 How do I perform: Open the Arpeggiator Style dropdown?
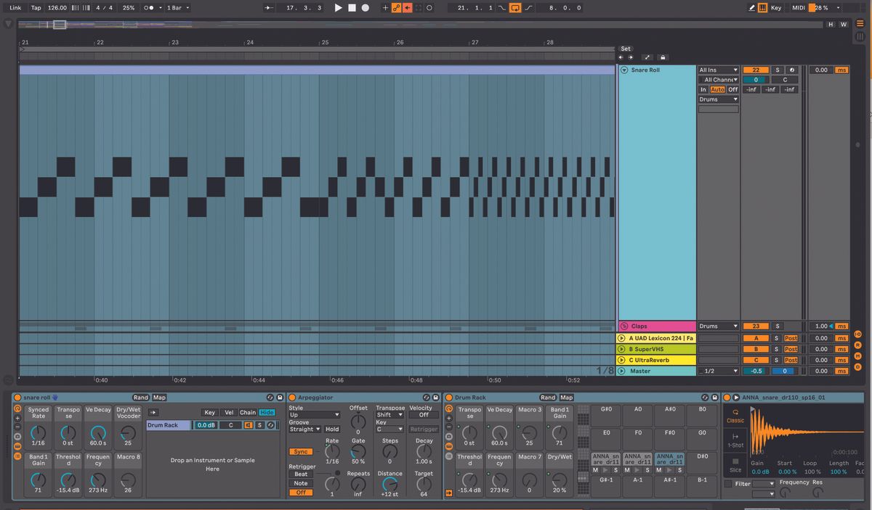click(x=314, y=415)
